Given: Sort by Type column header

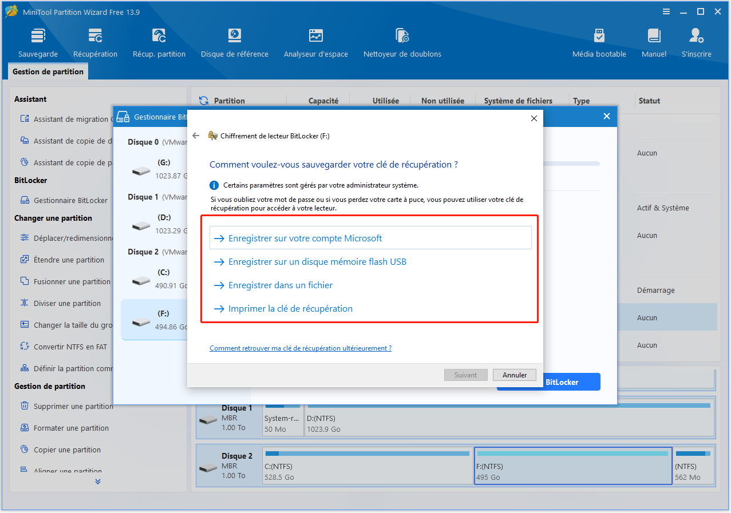Looking at the screenshot, I should pyautogui.click(x=581, y=101).
